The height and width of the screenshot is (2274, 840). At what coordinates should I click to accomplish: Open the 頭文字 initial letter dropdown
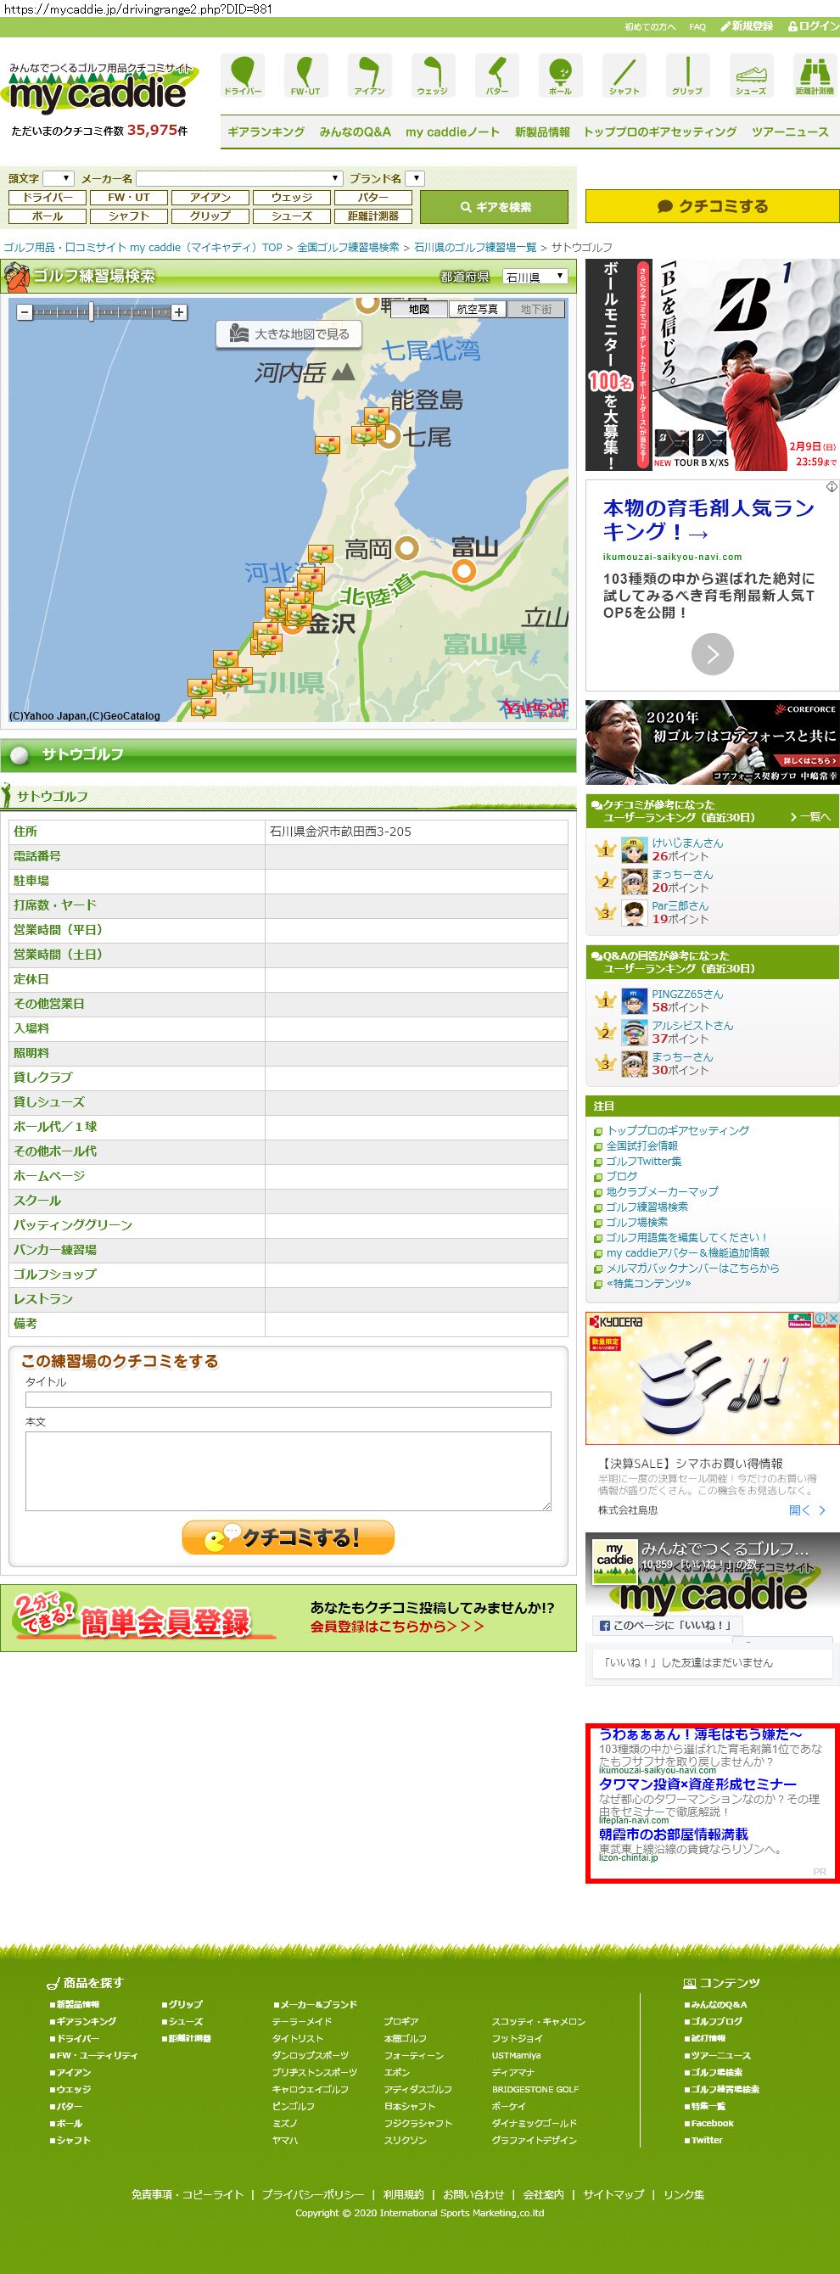pos(59,178)
